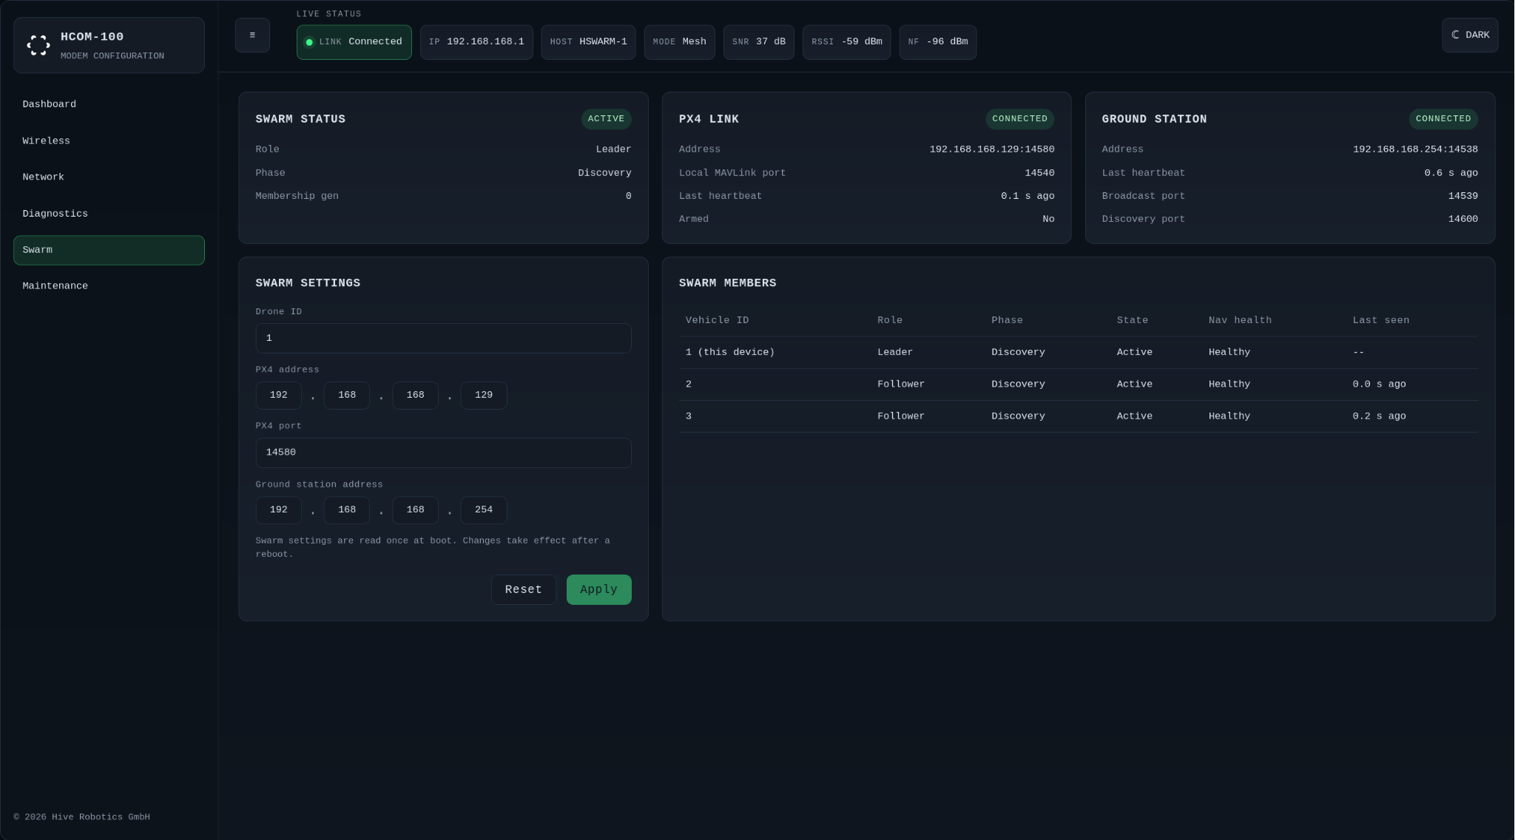Image resolution: width=1515 pixels, height=840 pixels.
Task: Click the PX4 port field showing 14580
Action: [443, 453]
